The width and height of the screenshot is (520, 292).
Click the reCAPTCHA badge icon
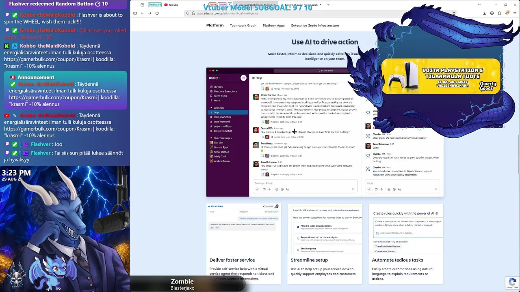click(x=512, y=282)
